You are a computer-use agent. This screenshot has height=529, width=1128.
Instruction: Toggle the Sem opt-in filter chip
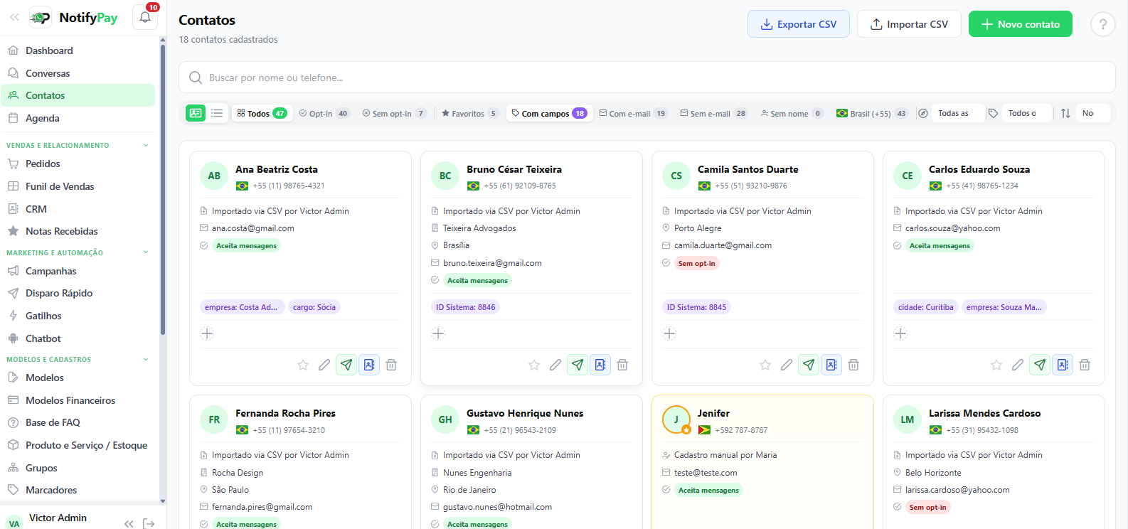[394, 113]
